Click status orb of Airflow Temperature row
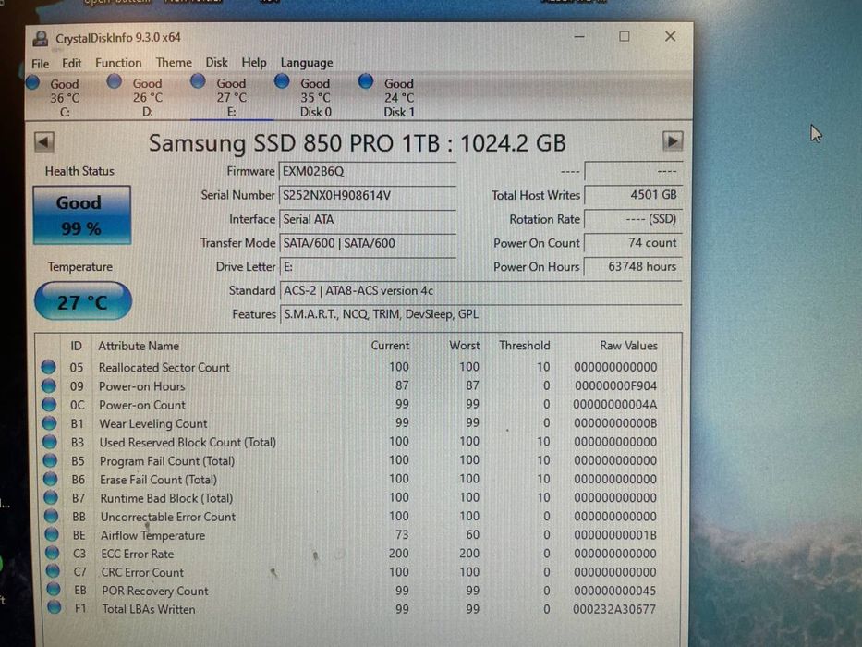 point(53,535)
